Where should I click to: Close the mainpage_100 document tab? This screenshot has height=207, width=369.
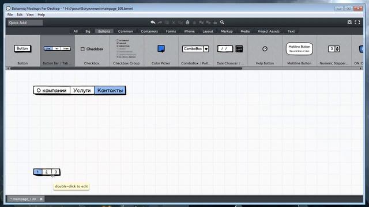(x=41, y=199)
